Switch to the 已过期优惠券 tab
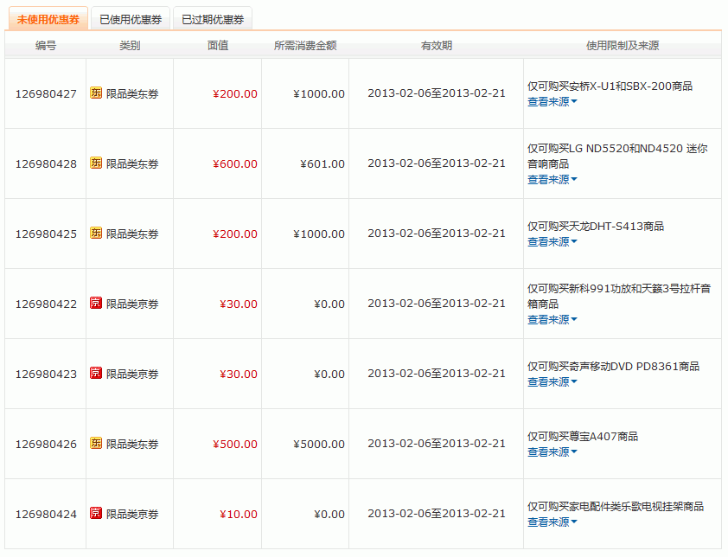 tap(213, 19)
